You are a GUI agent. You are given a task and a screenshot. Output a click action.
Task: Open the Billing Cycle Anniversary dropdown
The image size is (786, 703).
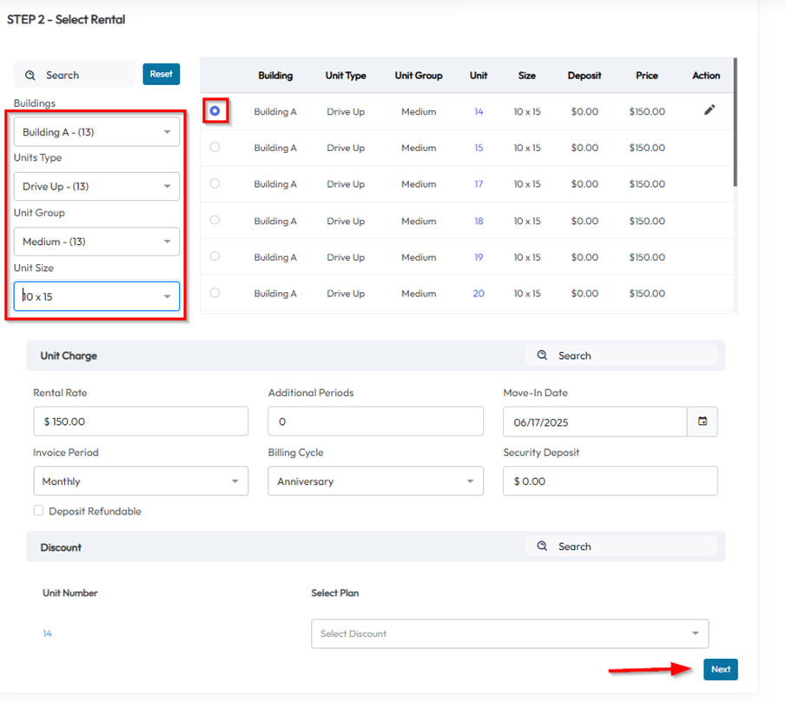point(375,481)
